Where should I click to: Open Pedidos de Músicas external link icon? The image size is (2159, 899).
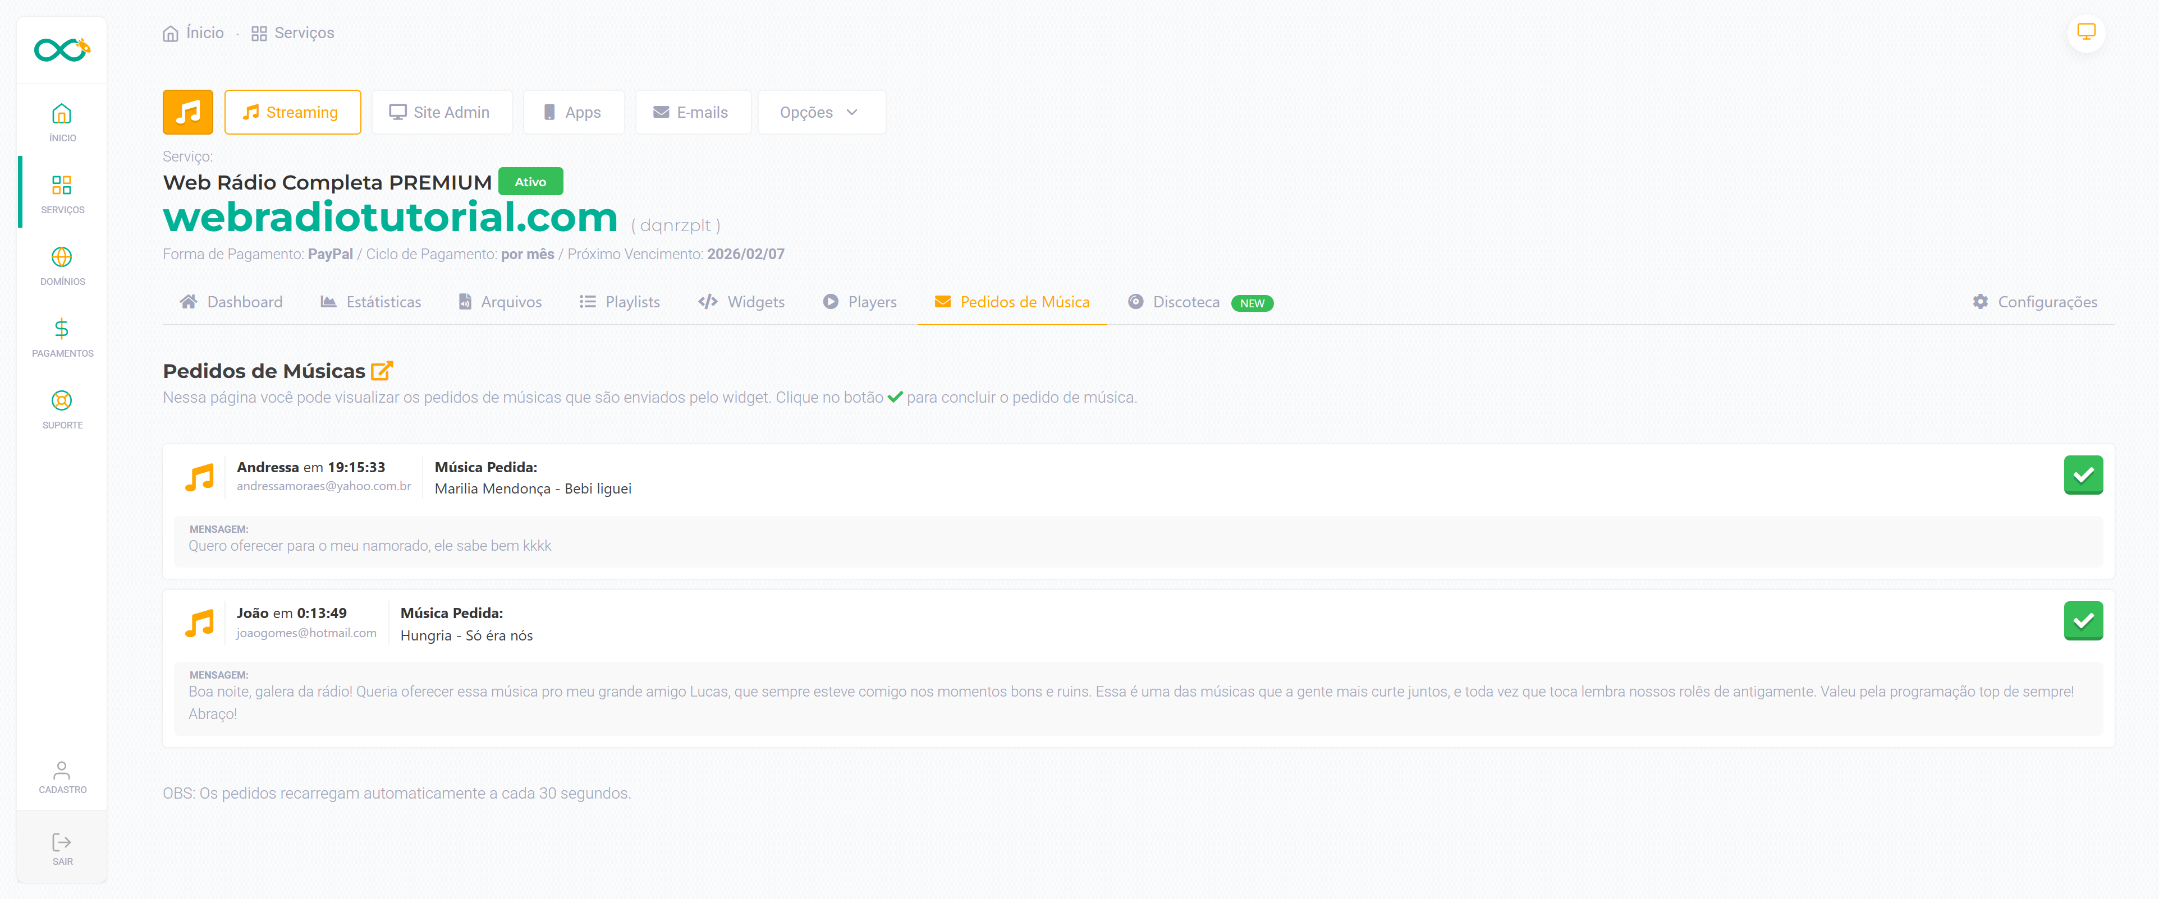click(382, 370)
